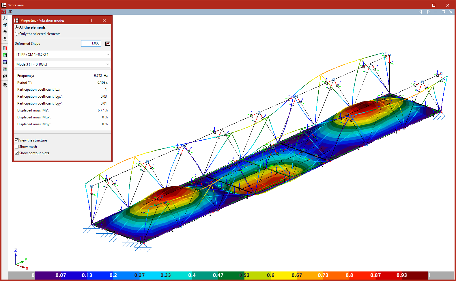Click the 3D window red app icon
Screen dimensions: 456x281
(x=4, y=12)
